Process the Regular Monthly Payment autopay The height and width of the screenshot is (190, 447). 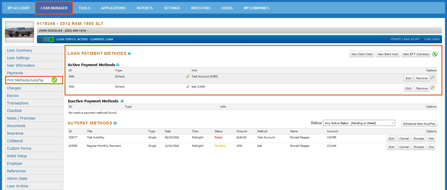pyautogui.click(x=419, y=147)
